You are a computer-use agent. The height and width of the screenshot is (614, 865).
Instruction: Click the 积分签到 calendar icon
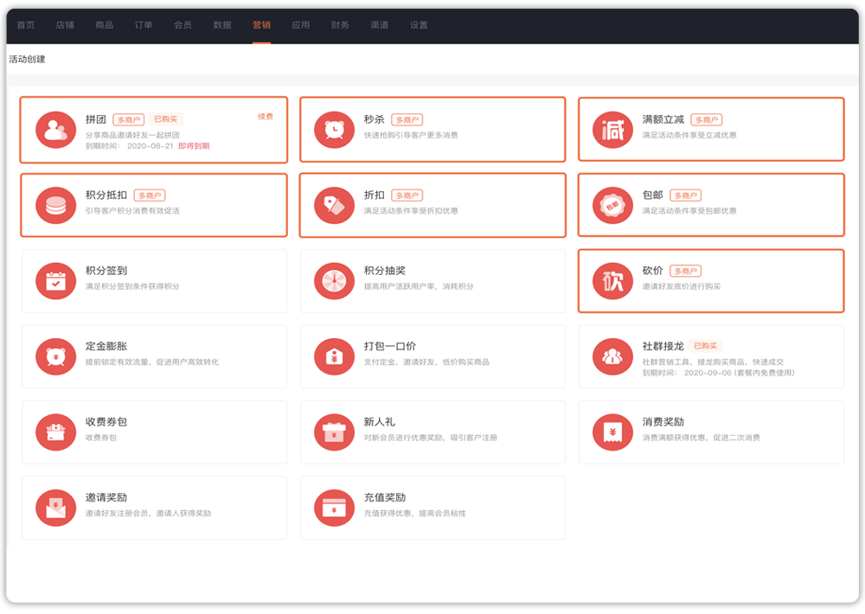click(56, 281)
